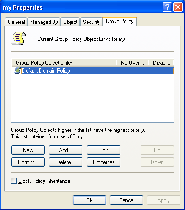Click the Disabled column header
This screenshot has height=210, width=185.
coord(161,63)
